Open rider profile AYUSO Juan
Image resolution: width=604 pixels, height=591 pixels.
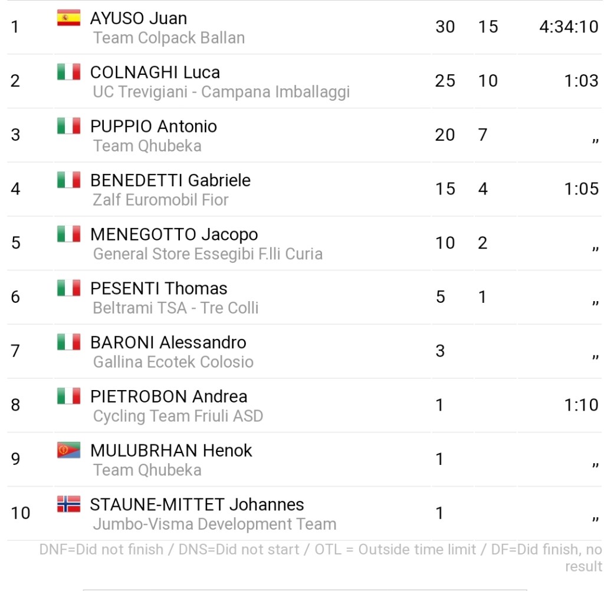click(139, 18)
